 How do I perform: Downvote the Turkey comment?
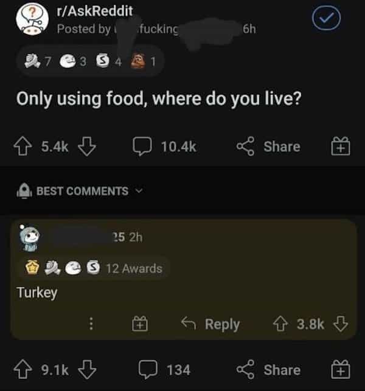pos(341,324)
